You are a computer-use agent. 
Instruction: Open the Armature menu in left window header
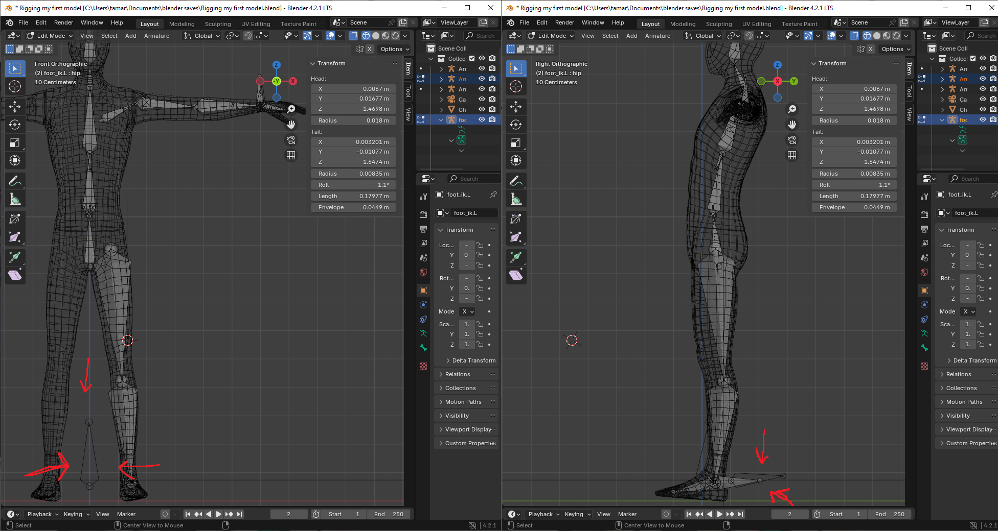coord(156,36)
